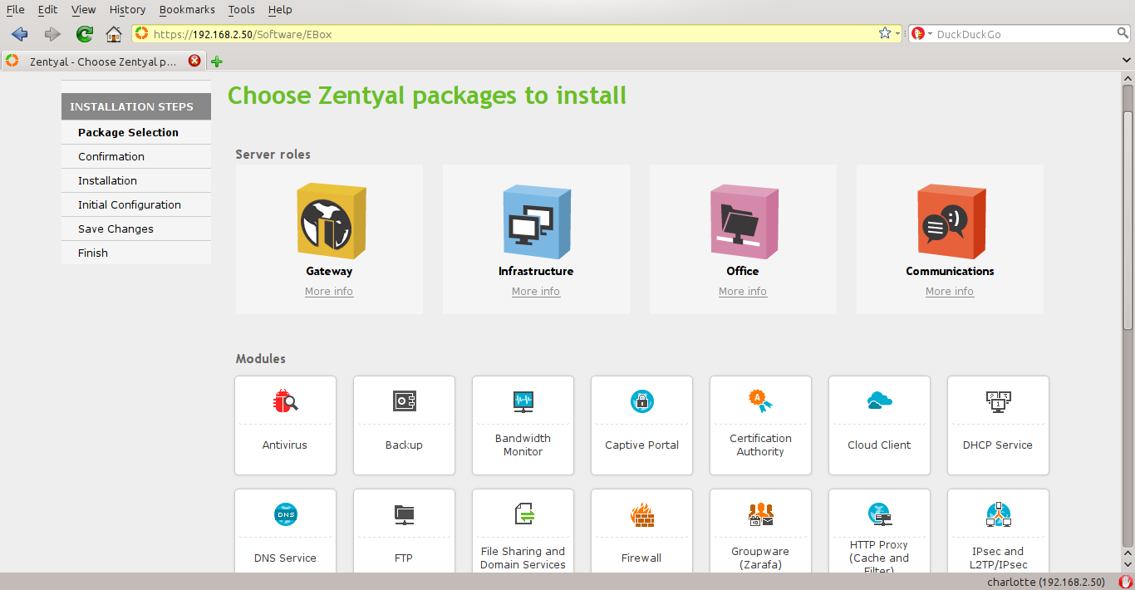
Task: Open the Bookmarks menu
Action: pos(187,9)
